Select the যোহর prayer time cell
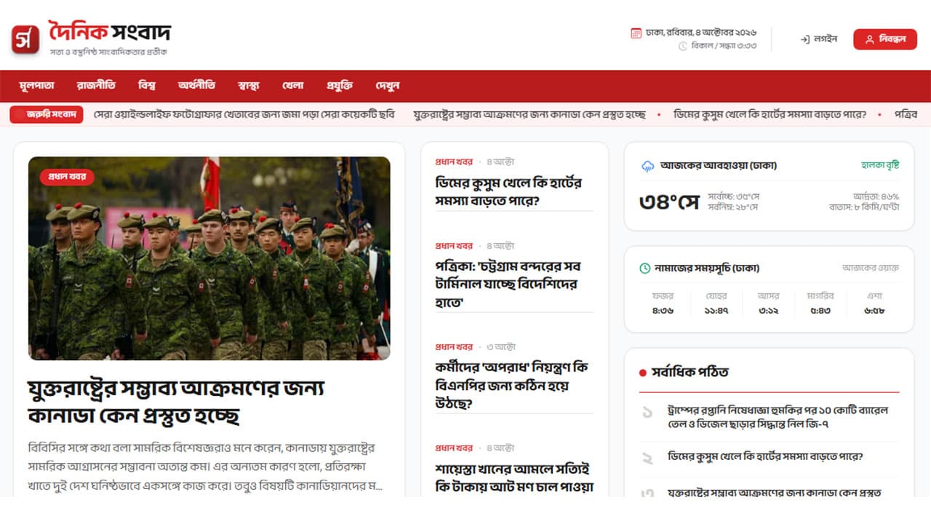Screen dimensions: 931x524 coord(716,303)
